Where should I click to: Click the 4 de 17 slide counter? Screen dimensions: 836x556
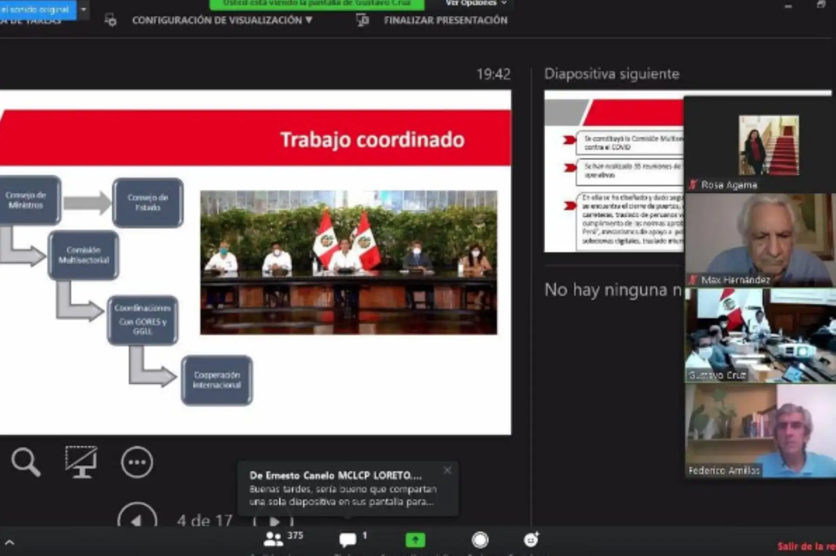tap(204, 520)
